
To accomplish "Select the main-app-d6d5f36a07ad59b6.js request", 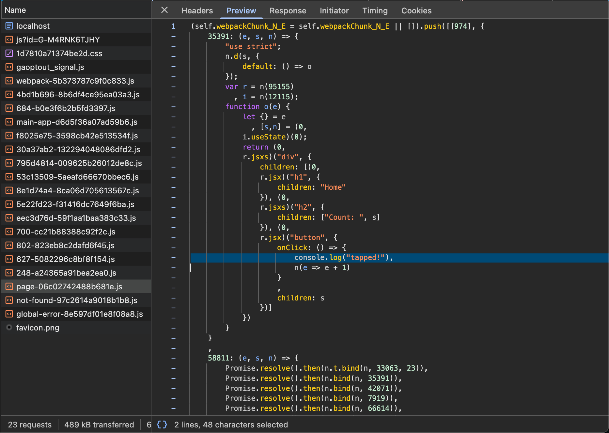I will tap(77, 122).
